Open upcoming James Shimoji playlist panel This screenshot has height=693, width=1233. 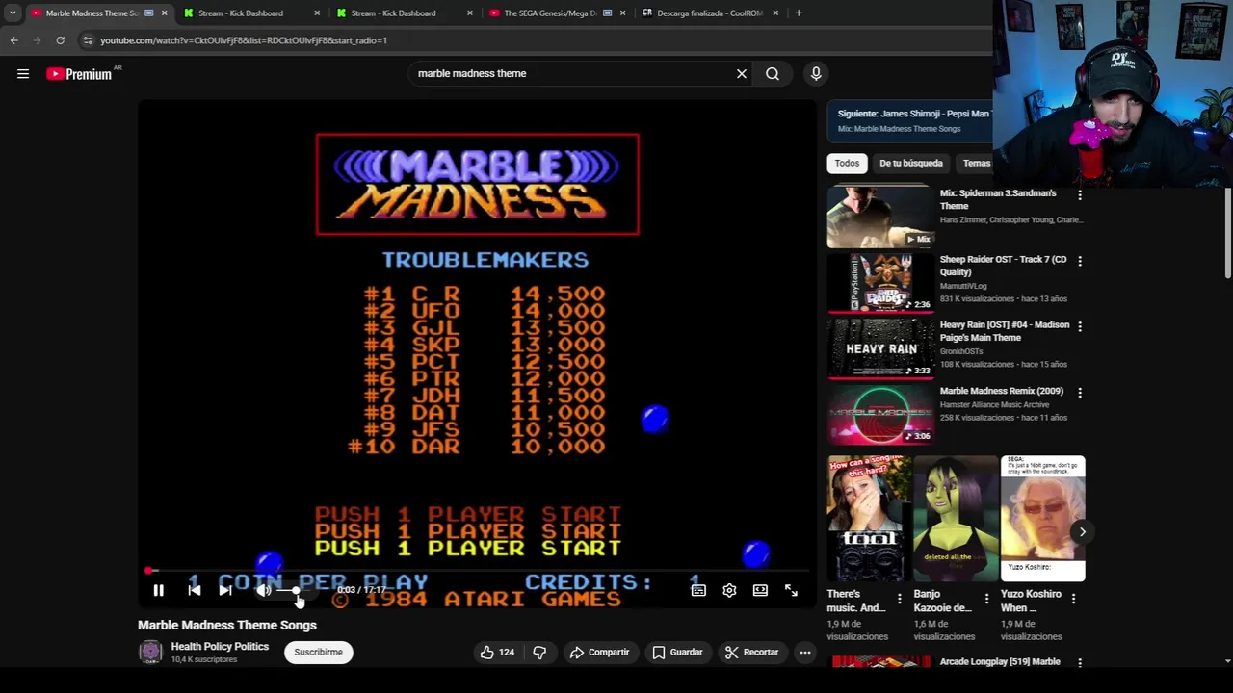pyautogui.click(x=909, y=120)
